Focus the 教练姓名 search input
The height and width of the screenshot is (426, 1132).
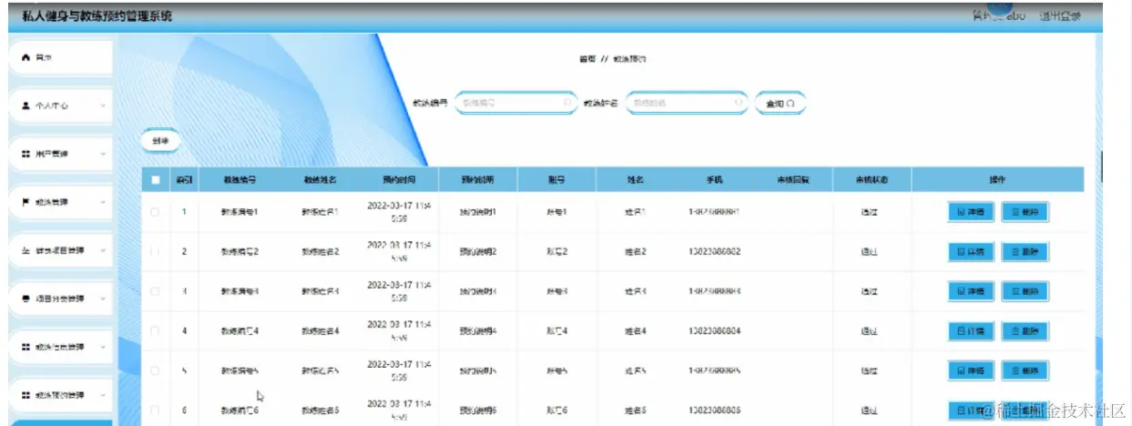[x=686, y=104]
